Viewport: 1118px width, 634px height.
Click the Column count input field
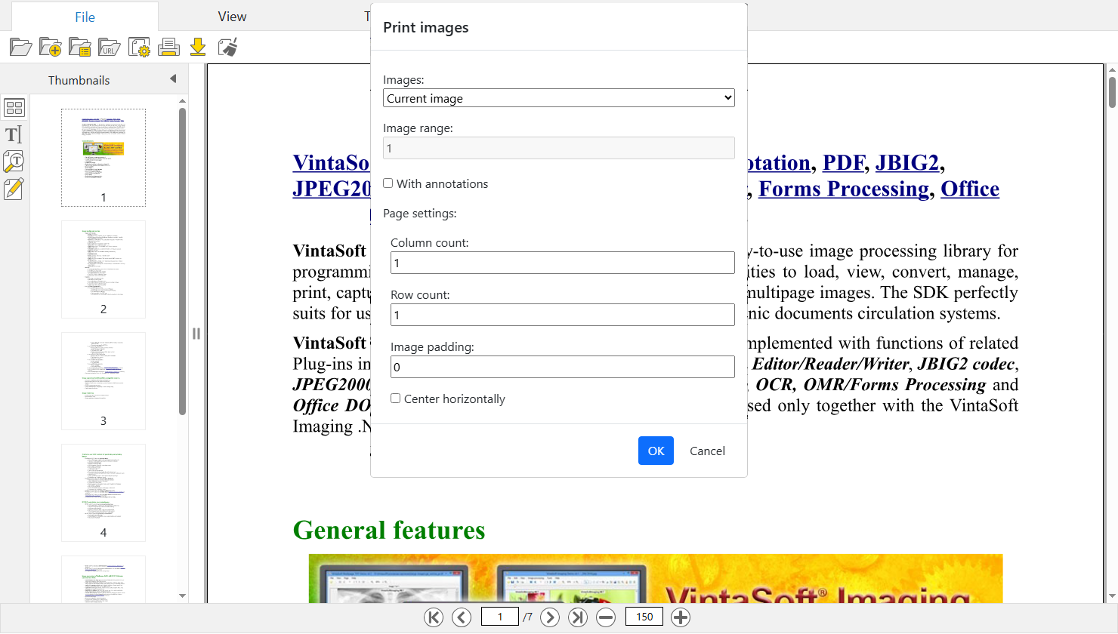(x=562, y=263)
